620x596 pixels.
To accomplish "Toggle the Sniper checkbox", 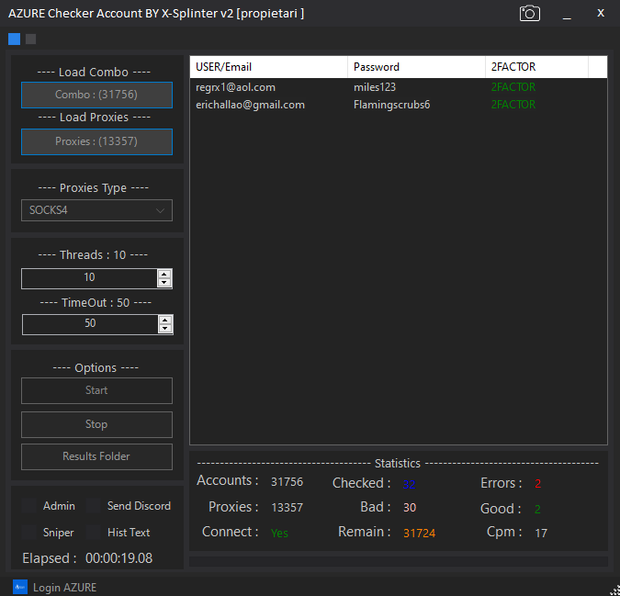I will (x=28, y=532).
